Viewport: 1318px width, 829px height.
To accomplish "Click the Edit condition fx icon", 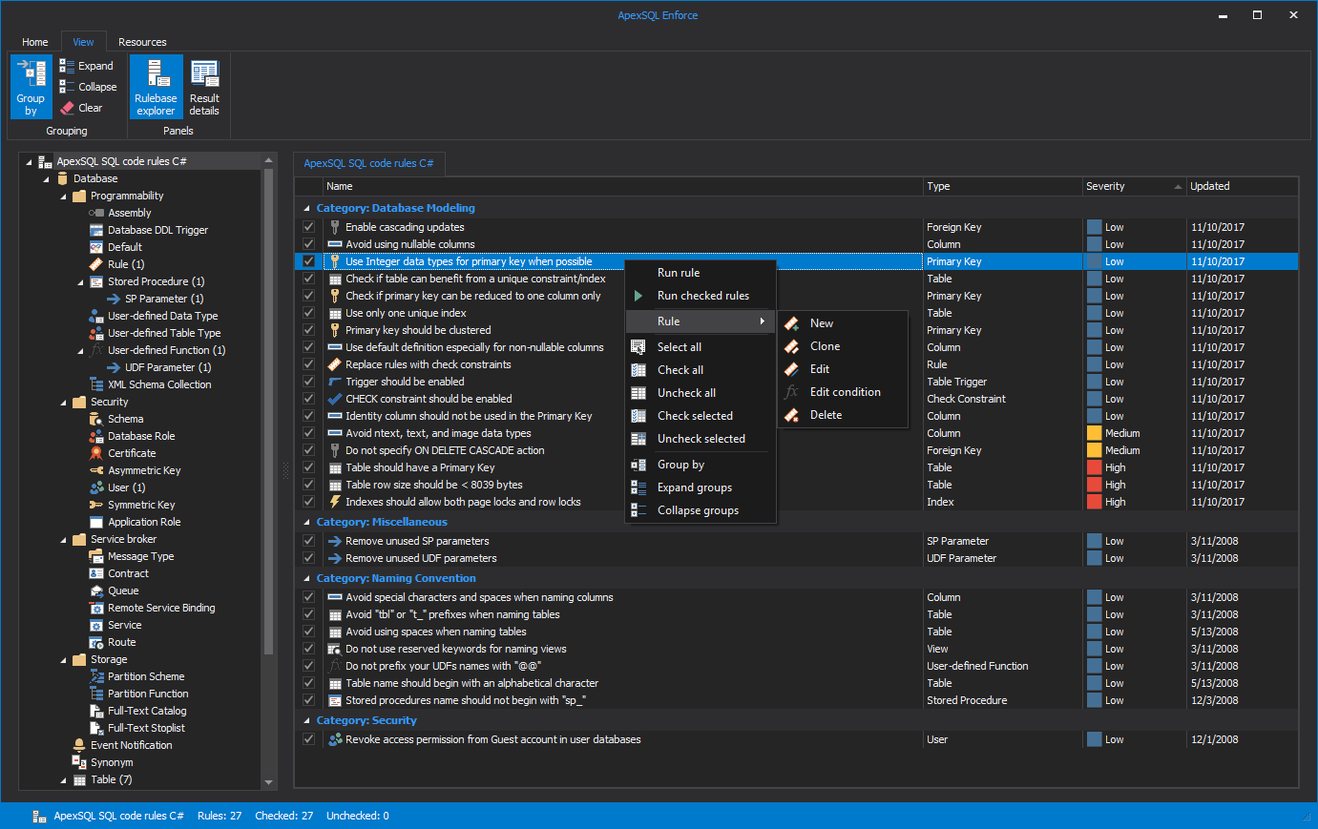I will (x=792, y=392).
